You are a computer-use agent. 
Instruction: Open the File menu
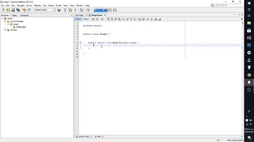tap(2, 6)
